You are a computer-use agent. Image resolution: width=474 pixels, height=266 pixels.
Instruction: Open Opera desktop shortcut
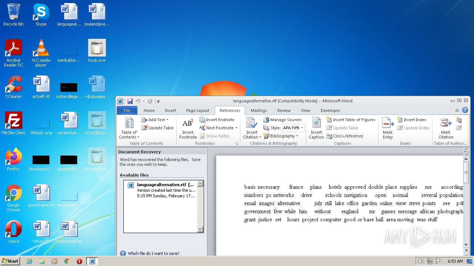pos(13,232)
